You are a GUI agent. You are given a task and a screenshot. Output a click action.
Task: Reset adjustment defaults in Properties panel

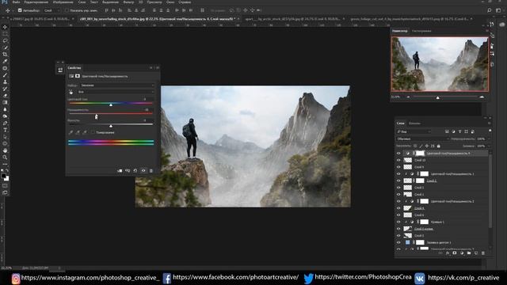pyautogui.click(x=135, y=171)
